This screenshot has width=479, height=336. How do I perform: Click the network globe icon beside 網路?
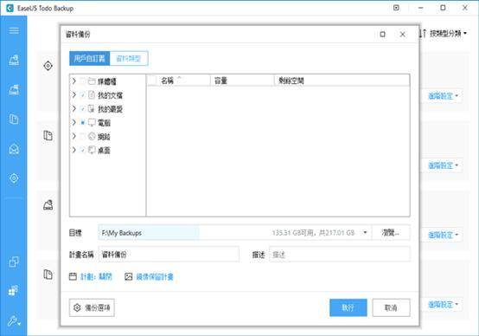coord(92,136)
